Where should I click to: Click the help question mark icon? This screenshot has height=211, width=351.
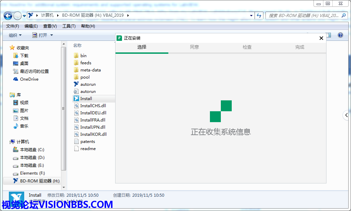(340, 35)
